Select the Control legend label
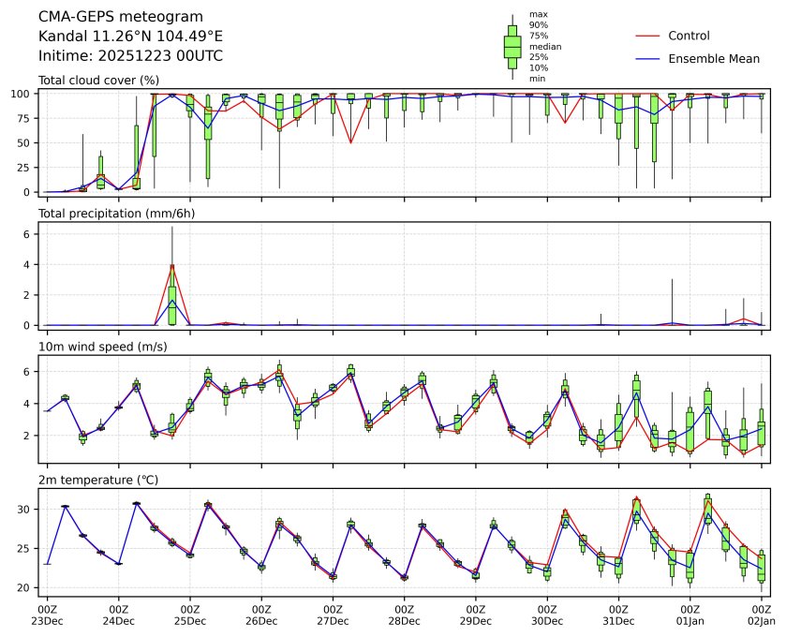 [x=689, y=36]
